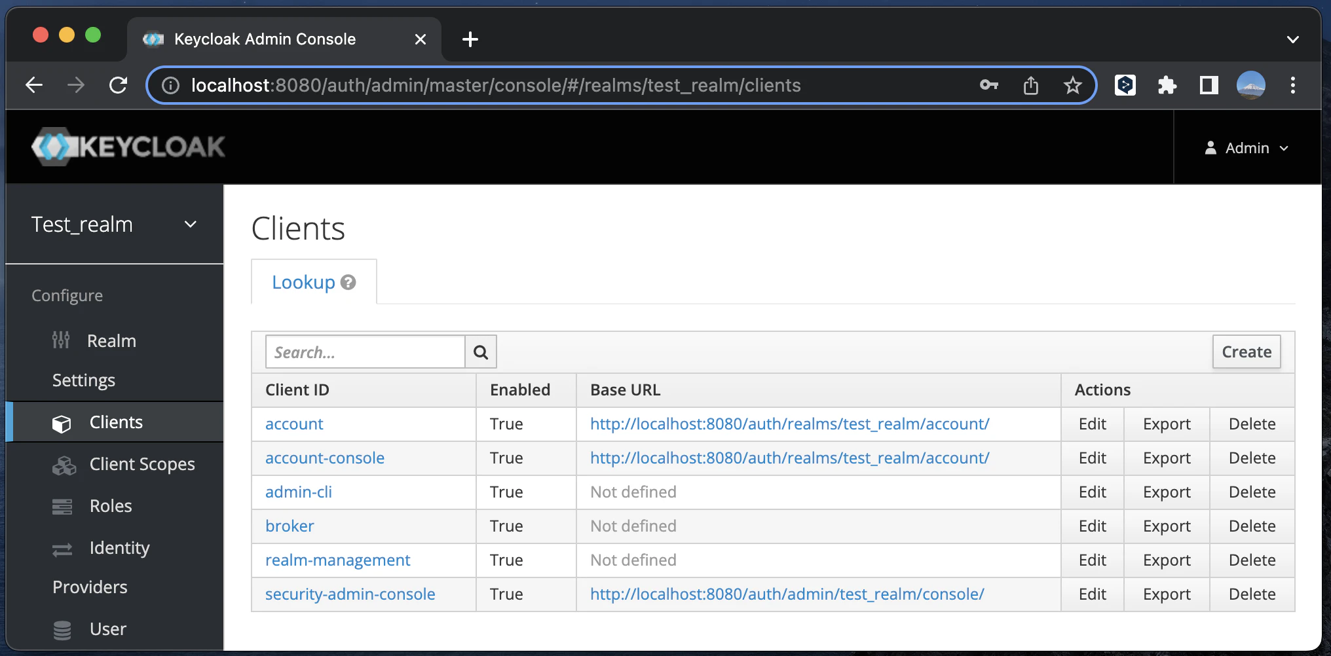This screenshot has height=656, width=1331.
Task: Focus the client Search field
Action: coord(366,352)
